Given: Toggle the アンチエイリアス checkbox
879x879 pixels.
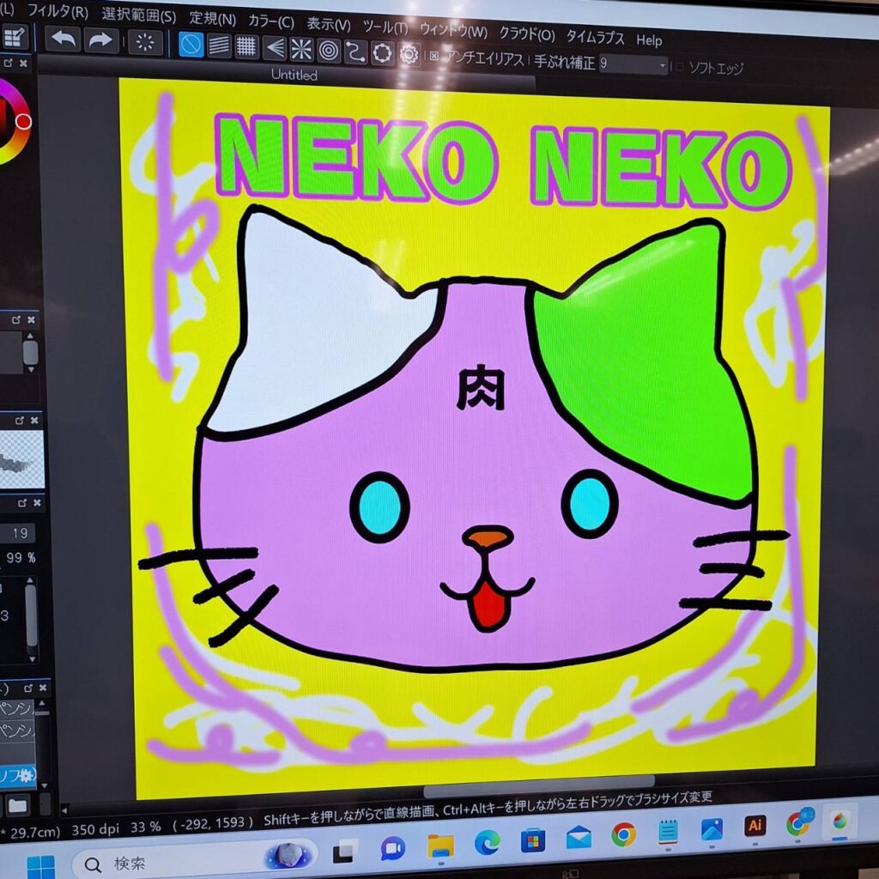Looking at the screenshot, I should (x=433, y=57).
